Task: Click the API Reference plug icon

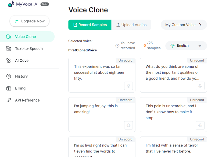Action: point(9,100)
